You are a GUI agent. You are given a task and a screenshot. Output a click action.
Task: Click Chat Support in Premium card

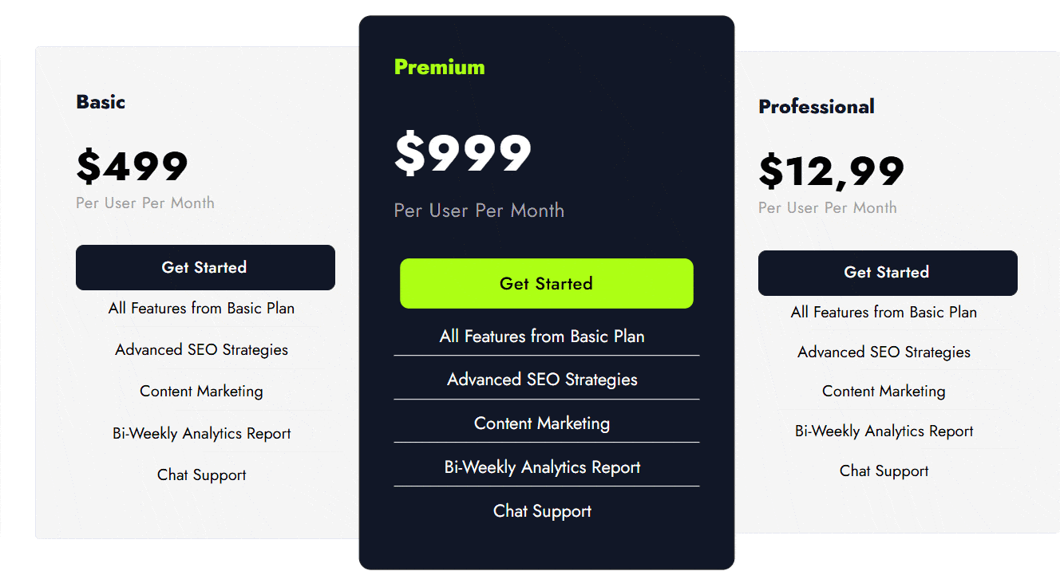coord(543,511)
